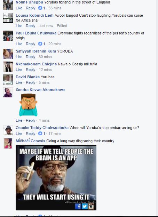The width and height of the screenshot is (158, 217).
Task: Open Nkemakonam Chiejina's profile name link
Action: (x=36, y=64)
